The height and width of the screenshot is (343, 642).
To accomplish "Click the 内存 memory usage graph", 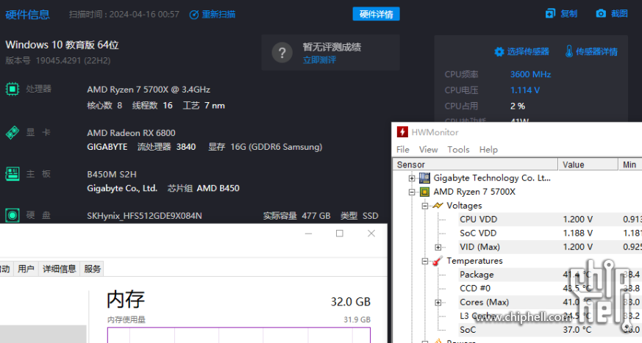I will 239,335.
